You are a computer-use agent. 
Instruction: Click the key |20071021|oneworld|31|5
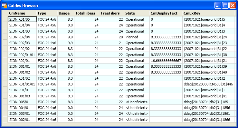(208, 19)
